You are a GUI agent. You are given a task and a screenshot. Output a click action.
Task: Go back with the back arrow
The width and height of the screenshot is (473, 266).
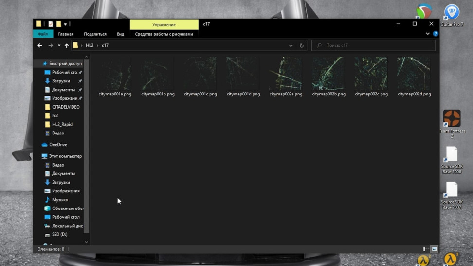click(x=40, y=45)
